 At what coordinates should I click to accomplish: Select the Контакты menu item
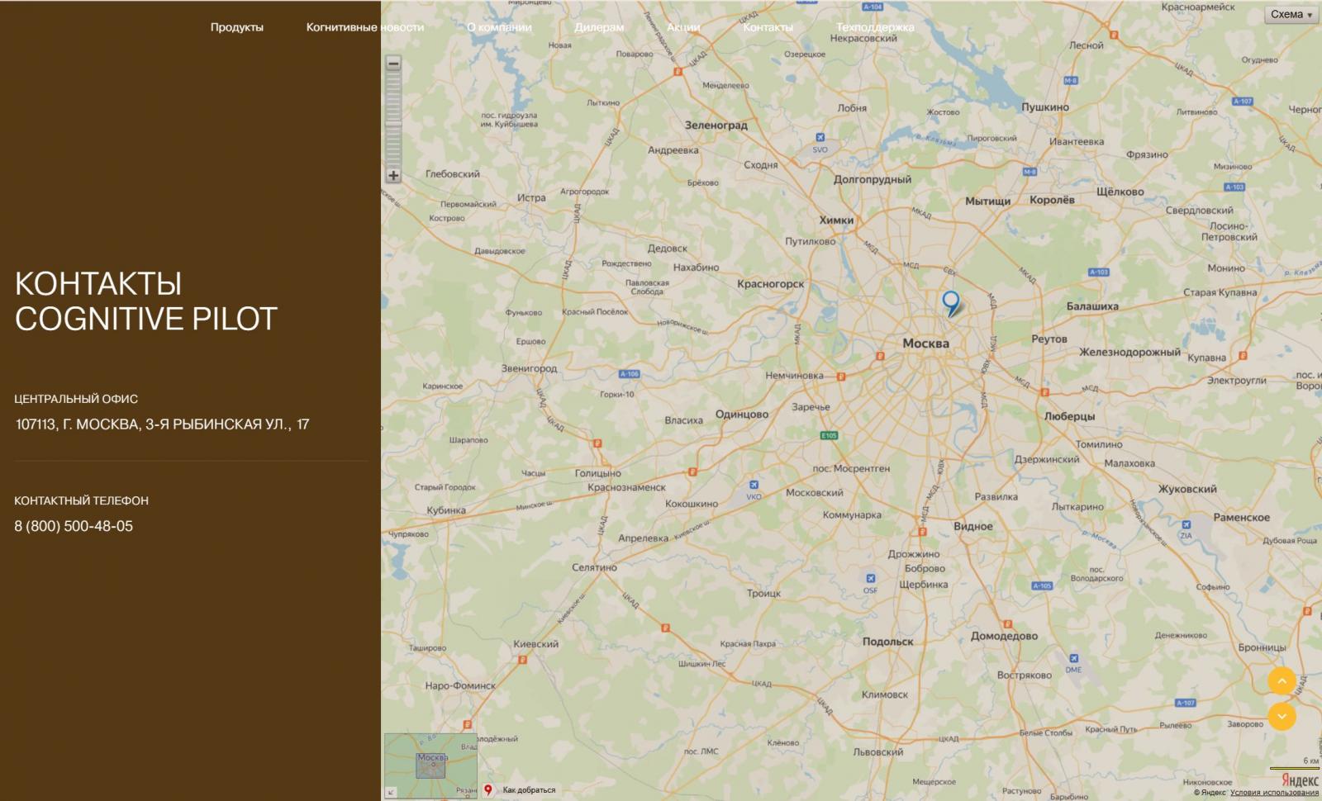pyautogui.click(x=768, y=27)
